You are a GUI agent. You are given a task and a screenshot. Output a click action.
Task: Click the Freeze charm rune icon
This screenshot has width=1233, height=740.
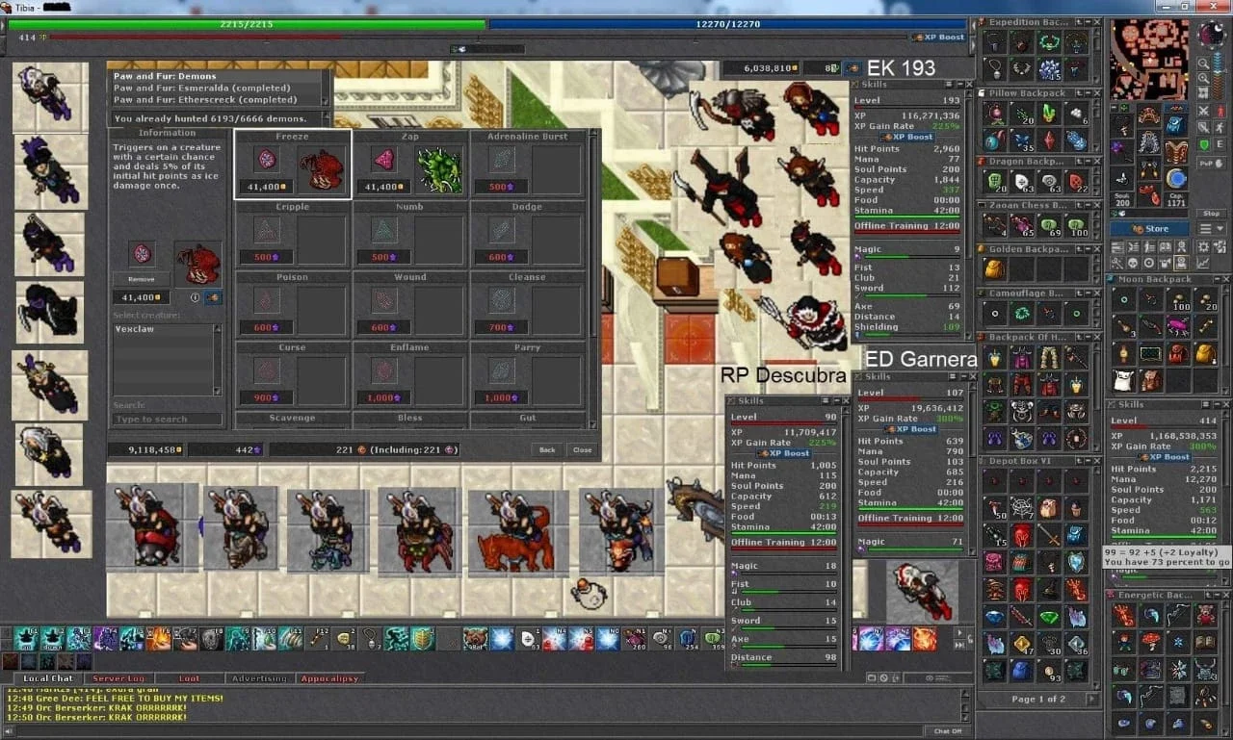[267, 160]
